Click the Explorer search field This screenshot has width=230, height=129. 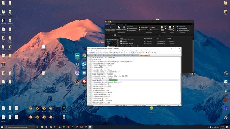[178, 35]
